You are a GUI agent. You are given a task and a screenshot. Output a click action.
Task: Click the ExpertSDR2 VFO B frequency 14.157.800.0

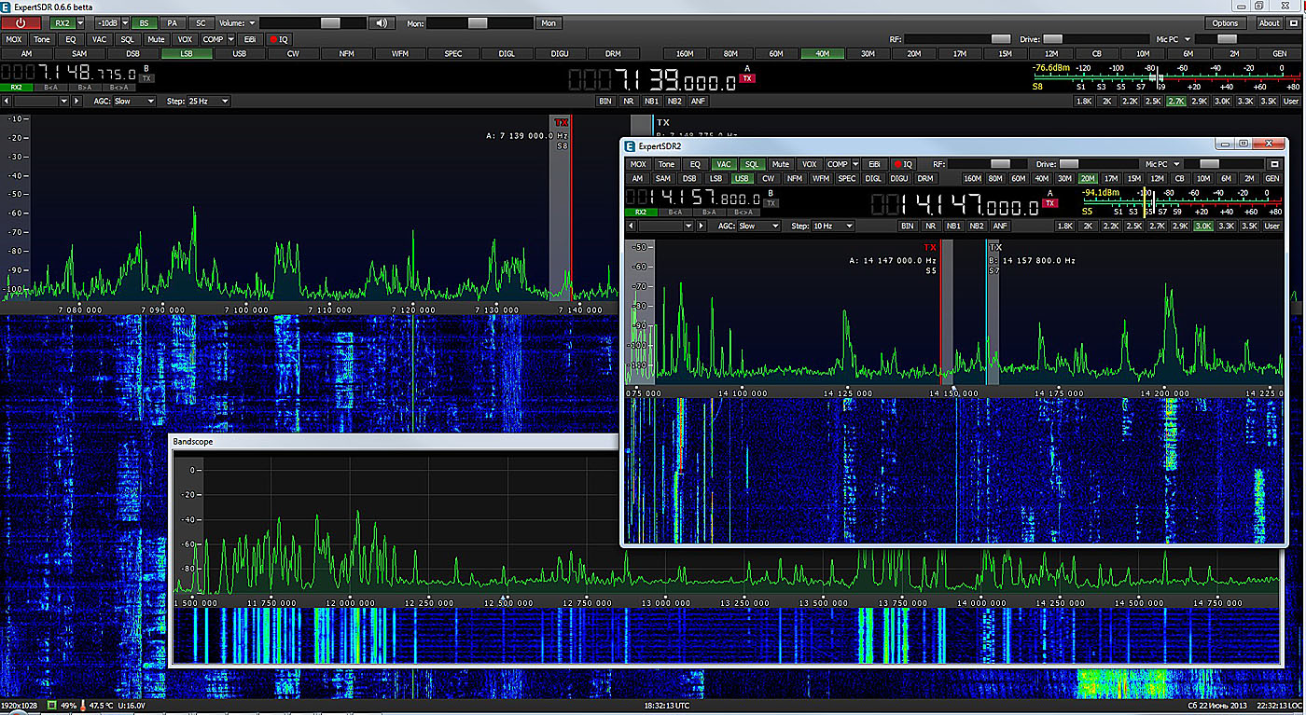[x=693, y=198]
